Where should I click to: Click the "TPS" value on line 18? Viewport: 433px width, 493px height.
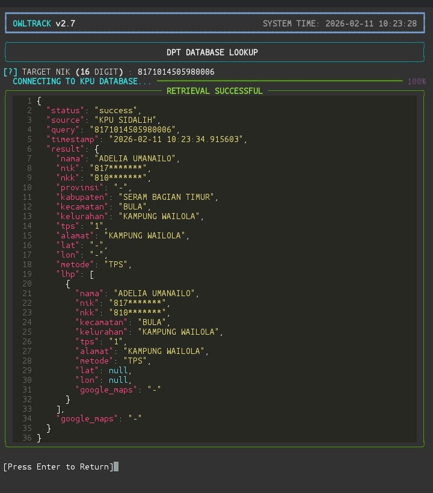(x=116, y=264)
